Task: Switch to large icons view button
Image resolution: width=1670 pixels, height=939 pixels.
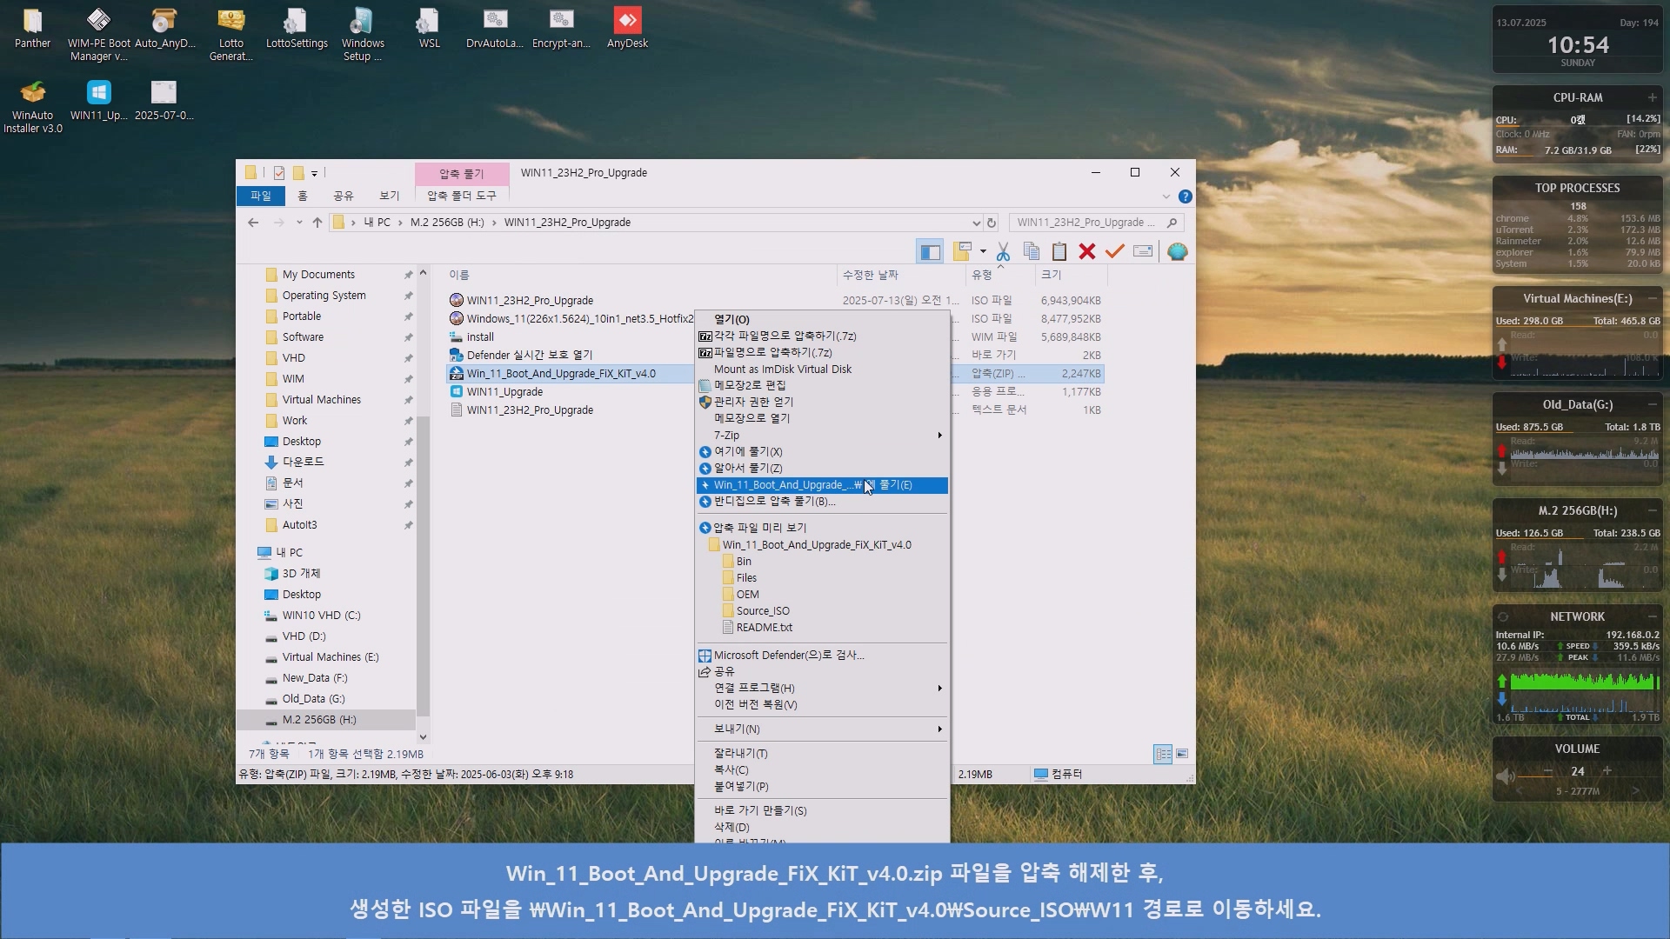Action: point(1182,755)
